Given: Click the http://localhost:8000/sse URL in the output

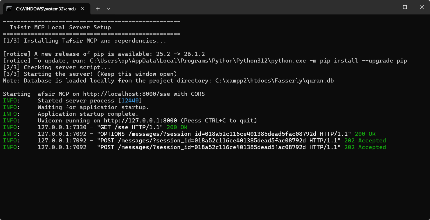Looking at the screenshot, I should [127, 94].
